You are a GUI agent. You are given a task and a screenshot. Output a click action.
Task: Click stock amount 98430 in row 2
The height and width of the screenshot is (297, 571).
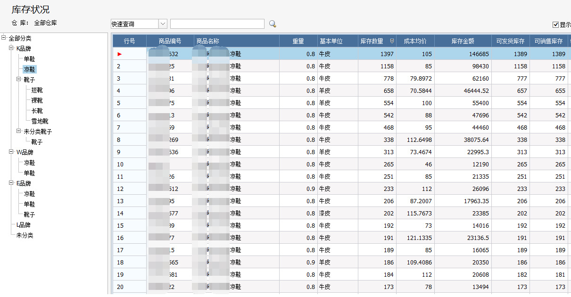[x=463, y=66]
